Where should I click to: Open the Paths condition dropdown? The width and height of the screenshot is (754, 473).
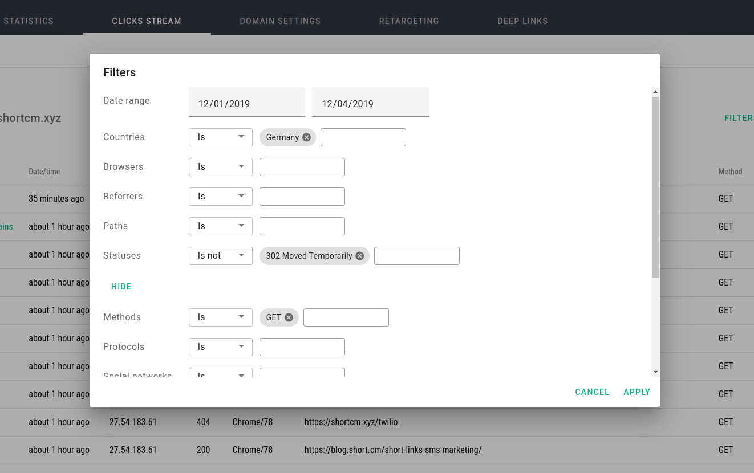click(220, 226)
